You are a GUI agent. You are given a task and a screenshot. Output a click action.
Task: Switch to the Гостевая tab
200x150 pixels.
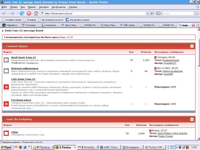tap(30, 25)
